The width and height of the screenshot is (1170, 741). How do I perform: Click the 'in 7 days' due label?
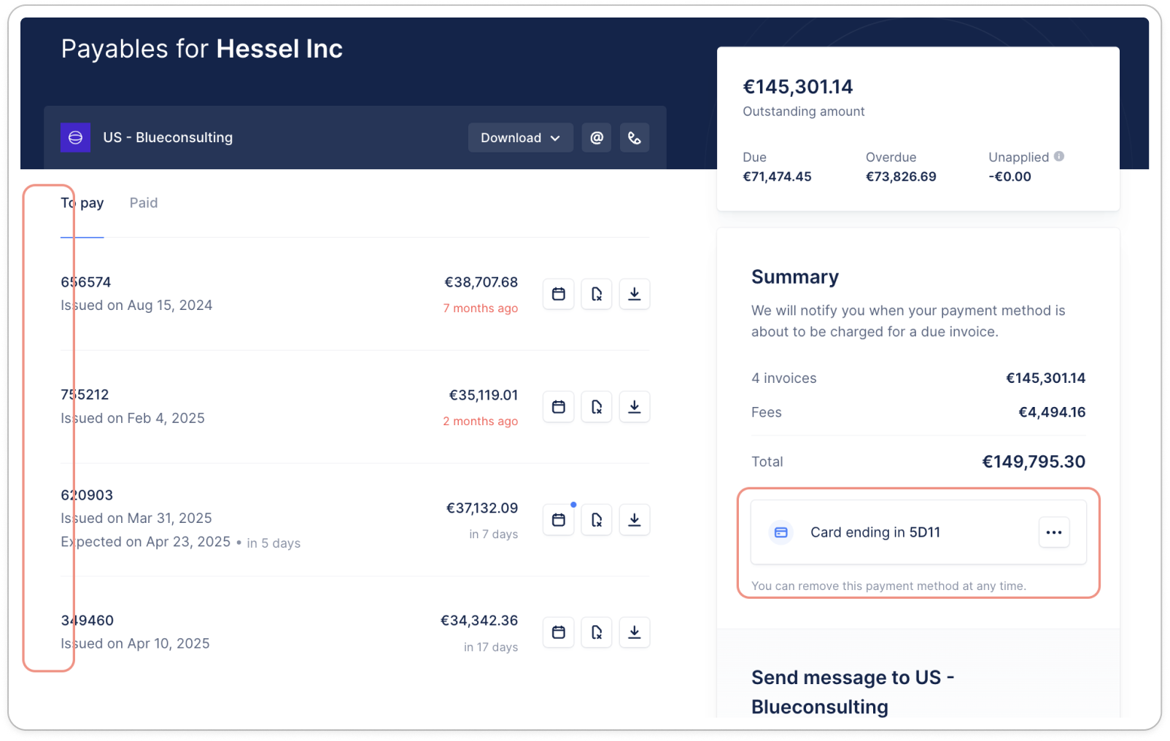click(x=494, y=535)
